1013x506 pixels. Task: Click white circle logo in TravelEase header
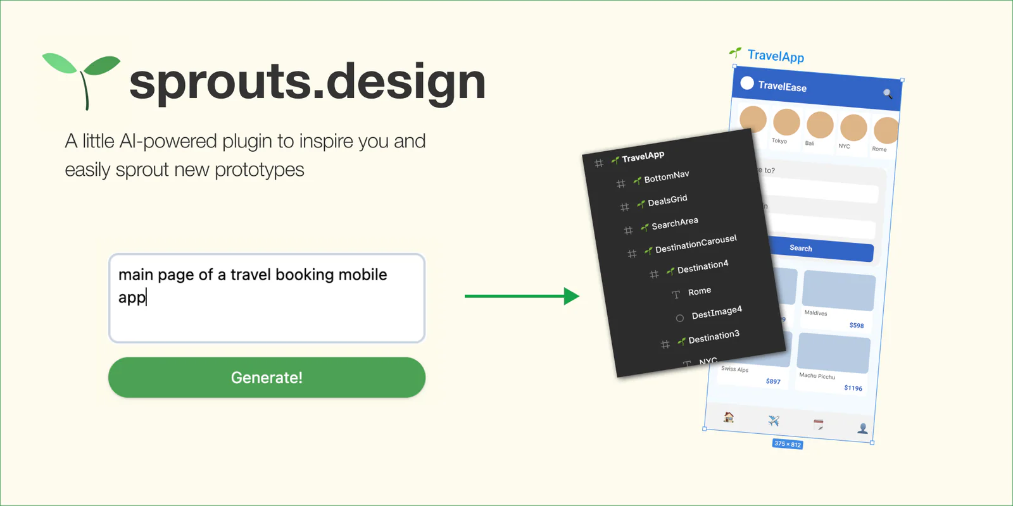point(747,83)
